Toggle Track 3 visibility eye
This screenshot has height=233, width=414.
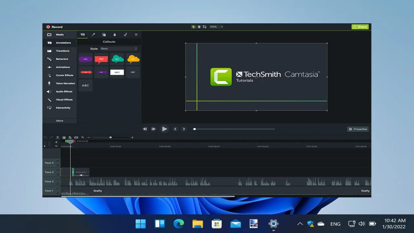click(x=58, y=170)
